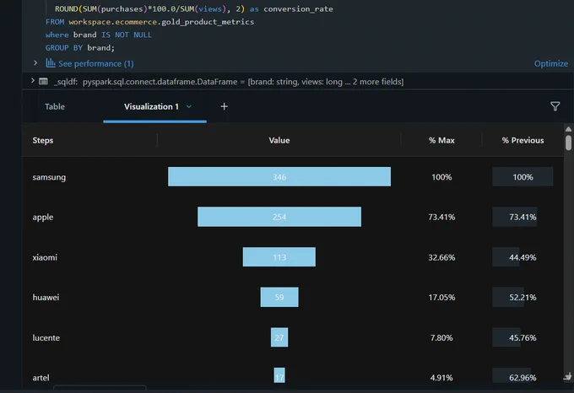Click the 62.96% Previous value for artel
This screenshot has width=574, height=393.
(523, 377)
